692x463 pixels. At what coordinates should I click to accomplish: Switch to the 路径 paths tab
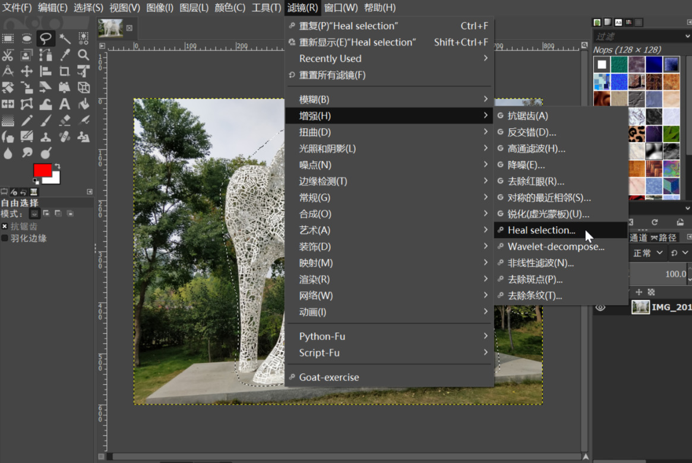[x=663, y=237]
